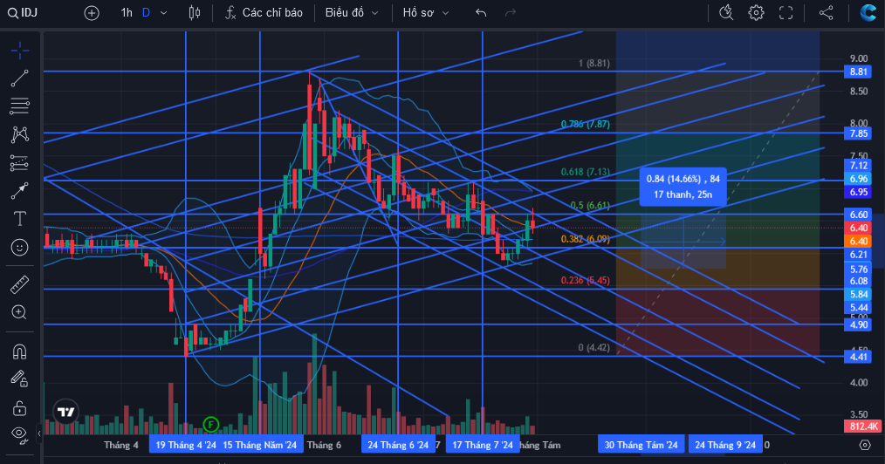Screen dimensions: 885x464
Task: Click the 8.81 price label
Action: click(x=859, y=72)
